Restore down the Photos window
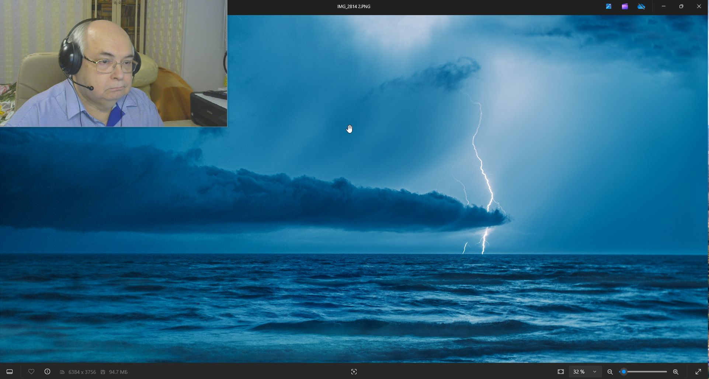Viewport: 709px width, 379px height. (x=681, y=6)
